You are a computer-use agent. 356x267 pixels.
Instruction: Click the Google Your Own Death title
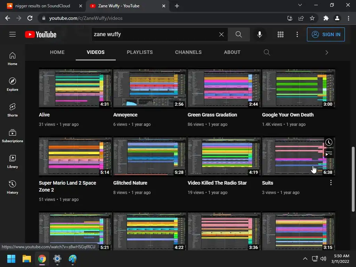pyautogui.click(x=288, y=115)
